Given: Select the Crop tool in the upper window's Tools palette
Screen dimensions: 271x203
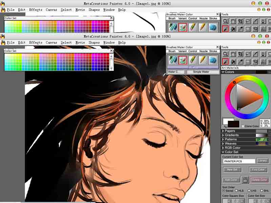Looking at the screenshot, I should 240,21.
